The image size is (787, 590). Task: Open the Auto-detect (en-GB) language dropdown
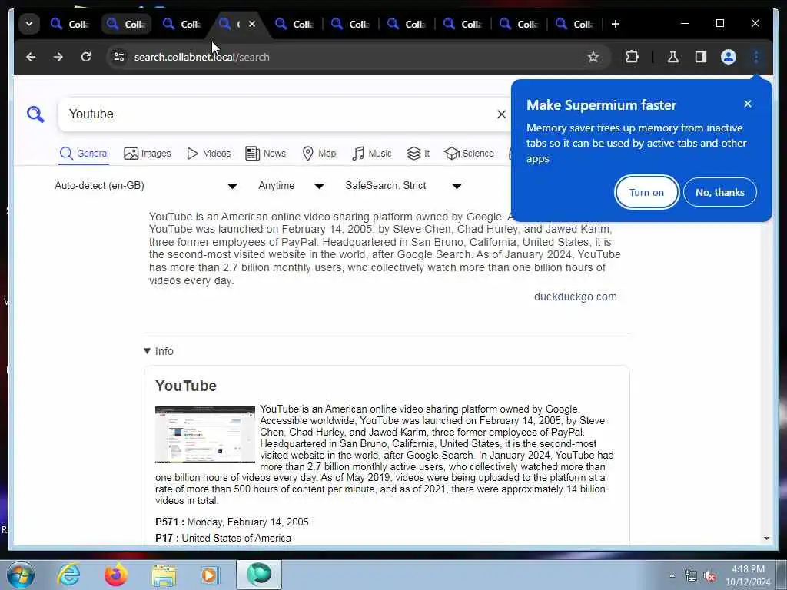[146, 186]
